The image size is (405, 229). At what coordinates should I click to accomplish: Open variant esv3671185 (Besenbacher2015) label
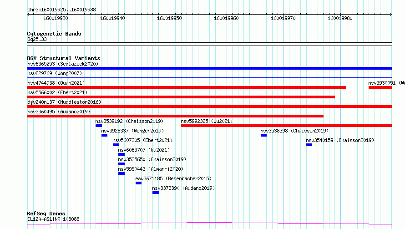(x=173, y=178)
